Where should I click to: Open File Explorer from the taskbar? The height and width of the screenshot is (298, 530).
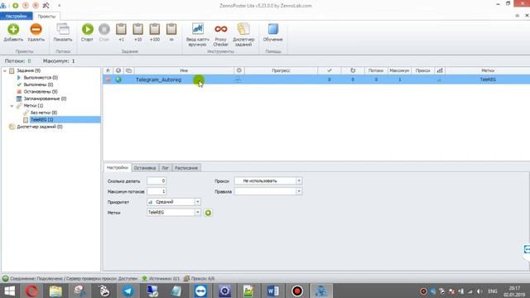55,291
